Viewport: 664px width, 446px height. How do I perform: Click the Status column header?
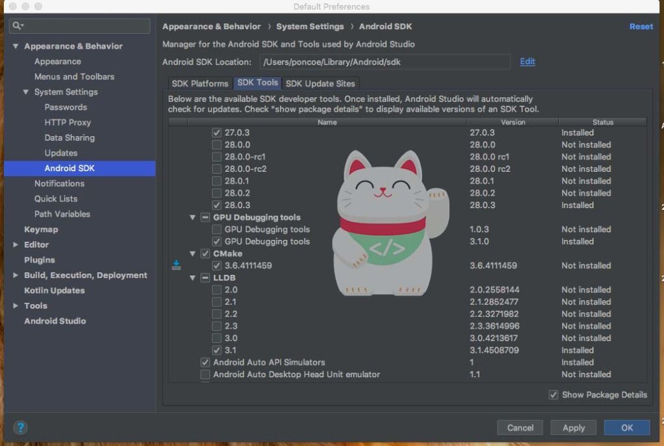click(x=602, y=122)
